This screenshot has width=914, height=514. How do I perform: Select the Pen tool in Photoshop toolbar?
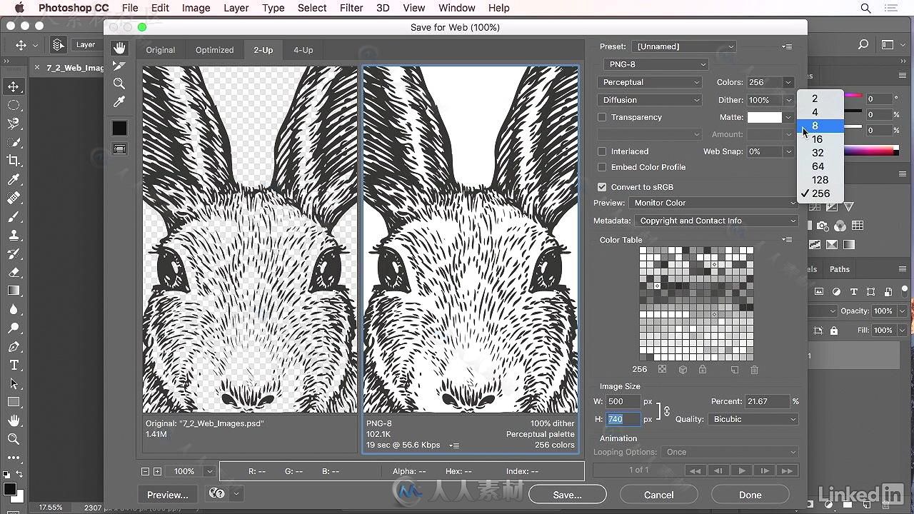[x=14, y=346]
